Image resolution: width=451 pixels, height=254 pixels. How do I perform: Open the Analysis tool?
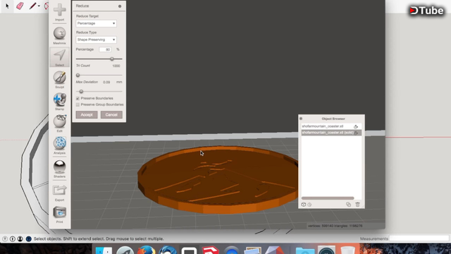pyautogui.click(x=59, y=145)
